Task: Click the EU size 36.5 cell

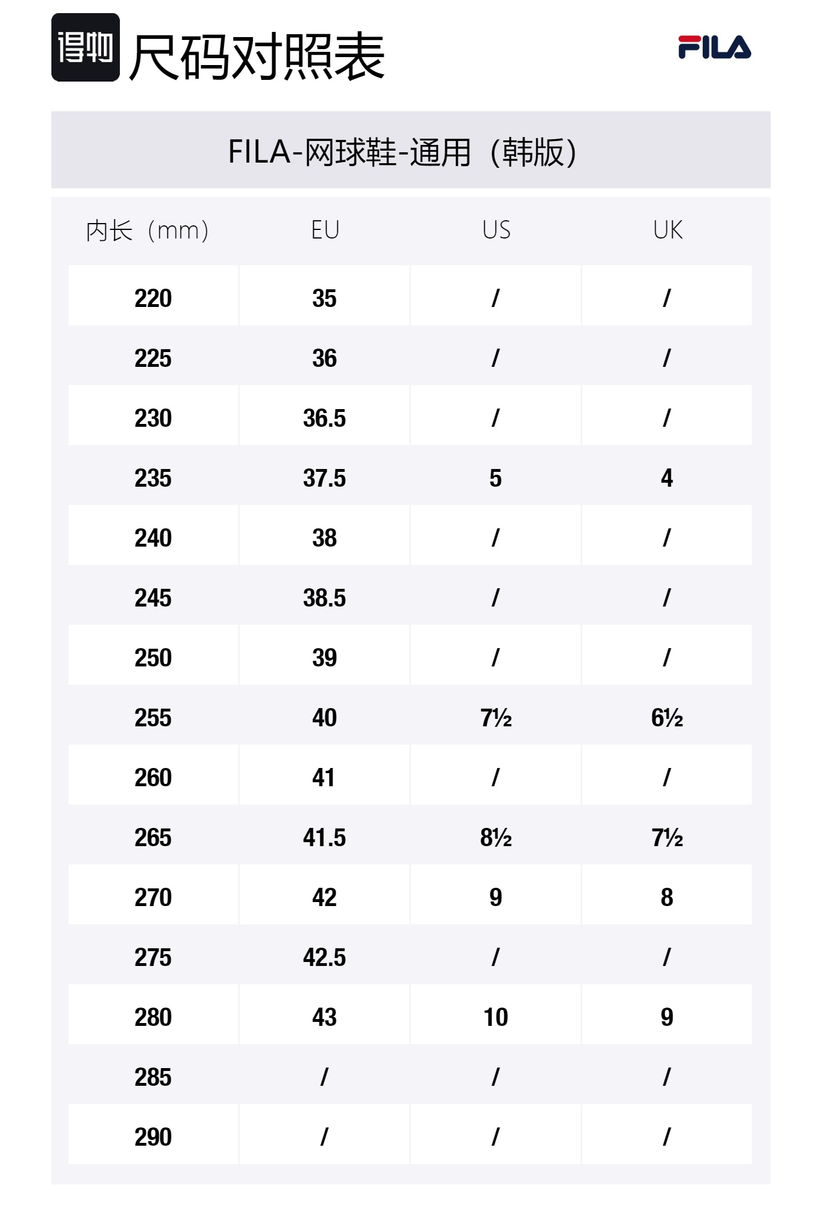Action: pos(324,418)
